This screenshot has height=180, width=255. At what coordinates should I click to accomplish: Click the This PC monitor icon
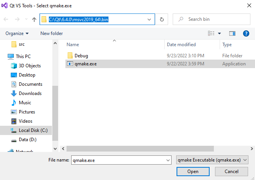point(11,57)
